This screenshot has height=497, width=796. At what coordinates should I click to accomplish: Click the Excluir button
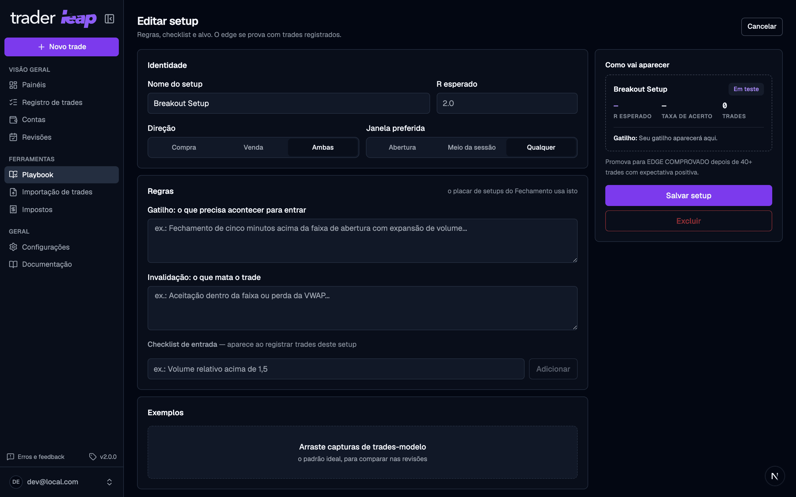tap(688, 221)
